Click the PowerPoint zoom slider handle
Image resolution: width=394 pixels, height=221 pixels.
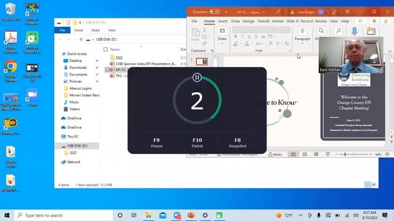345,155
